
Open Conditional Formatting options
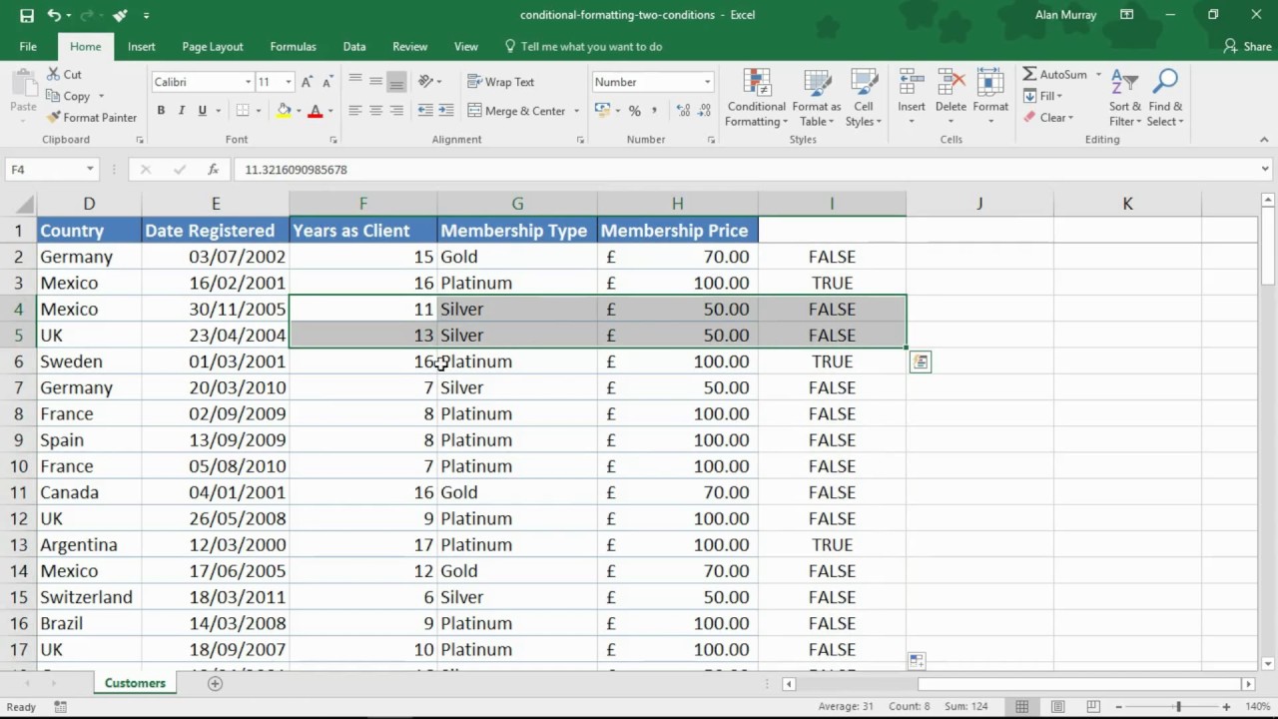click(x=756, y=97)
